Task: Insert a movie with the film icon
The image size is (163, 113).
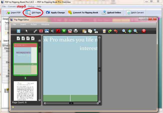Action: [x=41, y=31]
